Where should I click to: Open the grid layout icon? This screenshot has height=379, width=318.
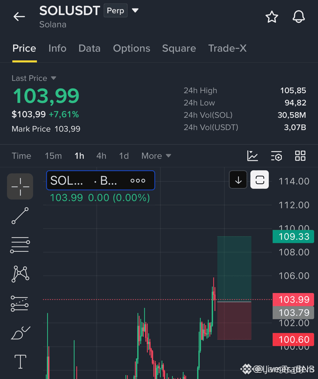(300, 156)
